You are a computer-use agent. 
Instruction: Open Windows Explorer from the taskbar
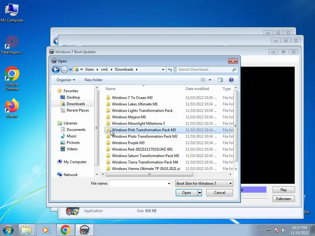(x=26, y=230)
